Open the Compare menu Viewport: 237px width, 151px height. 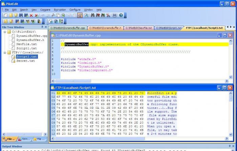click(45, 10)
